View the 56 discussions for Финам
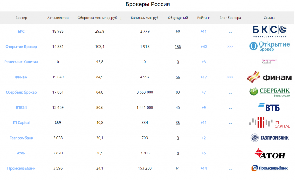This screenshot has width=295, height=180. click(x=178, y=77)
